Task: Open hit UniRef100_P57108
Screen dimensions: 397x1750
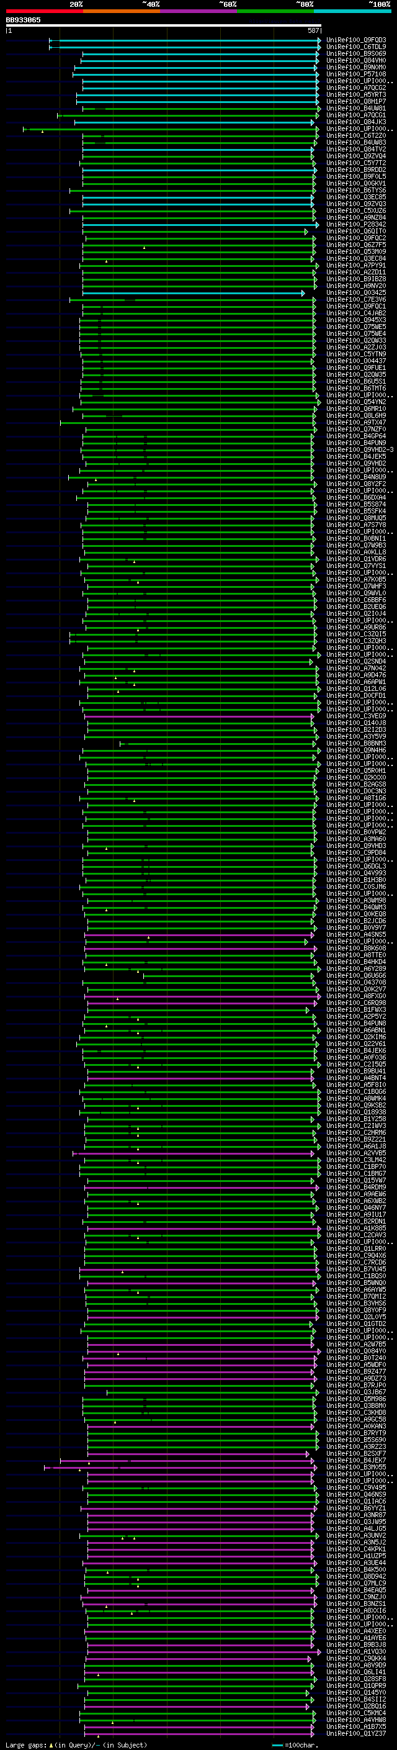Action: pos(356,74)
